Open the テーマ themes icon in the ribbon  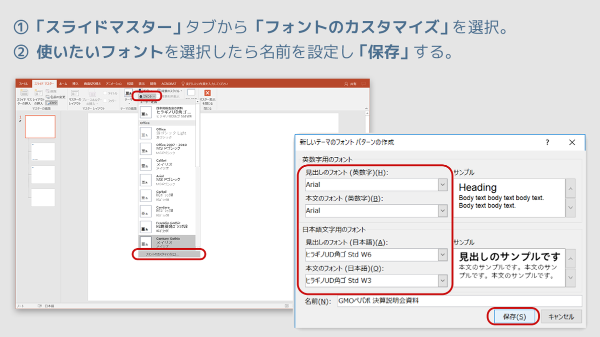tap(128, 93)
